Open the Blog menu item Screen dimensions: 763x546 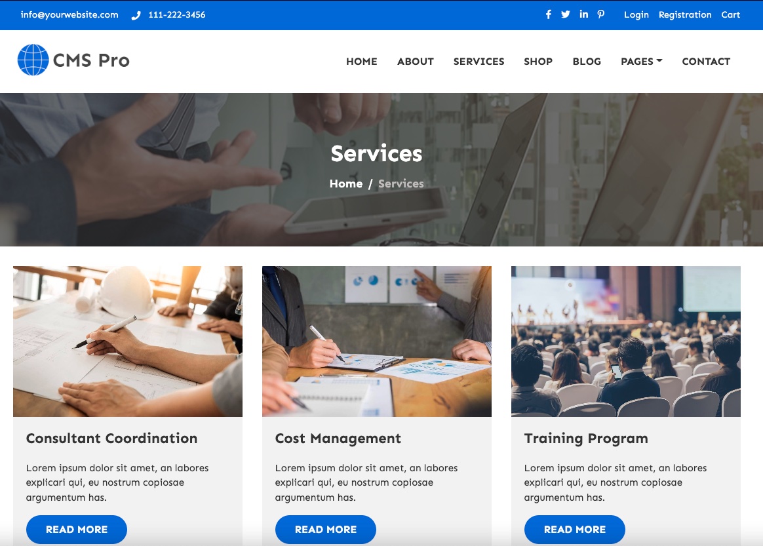[x=587, y=62]
